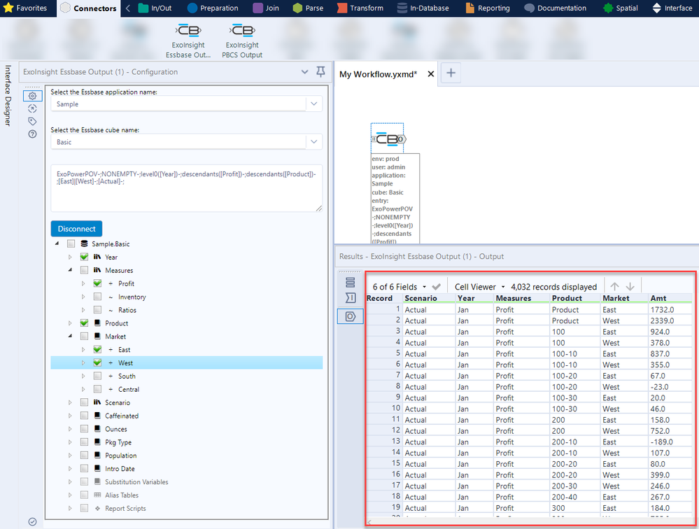The width and height of the screenshot is (699, 529).
Task: Select the ExoInsight Essbase Output connector tool
Action: click(x=188, y=41)
